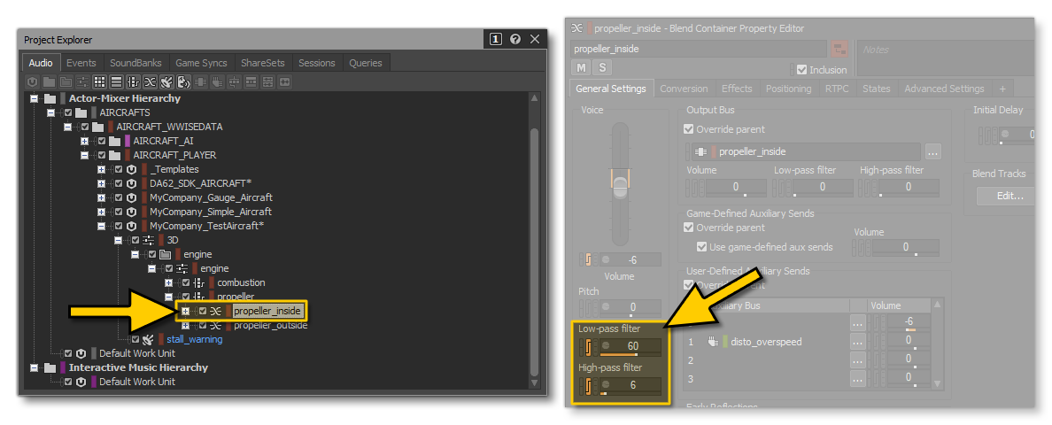Switch to the SoundBanks tab
Image resolution: width=1052 pixels, height=425 pixels.
coord(136,62)
